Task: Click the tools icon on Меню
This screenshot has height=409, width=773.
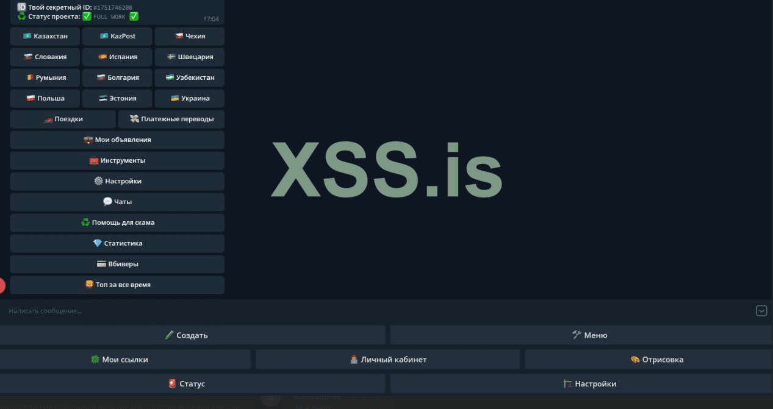Action: pyautogui.click(x=577, y=335)
